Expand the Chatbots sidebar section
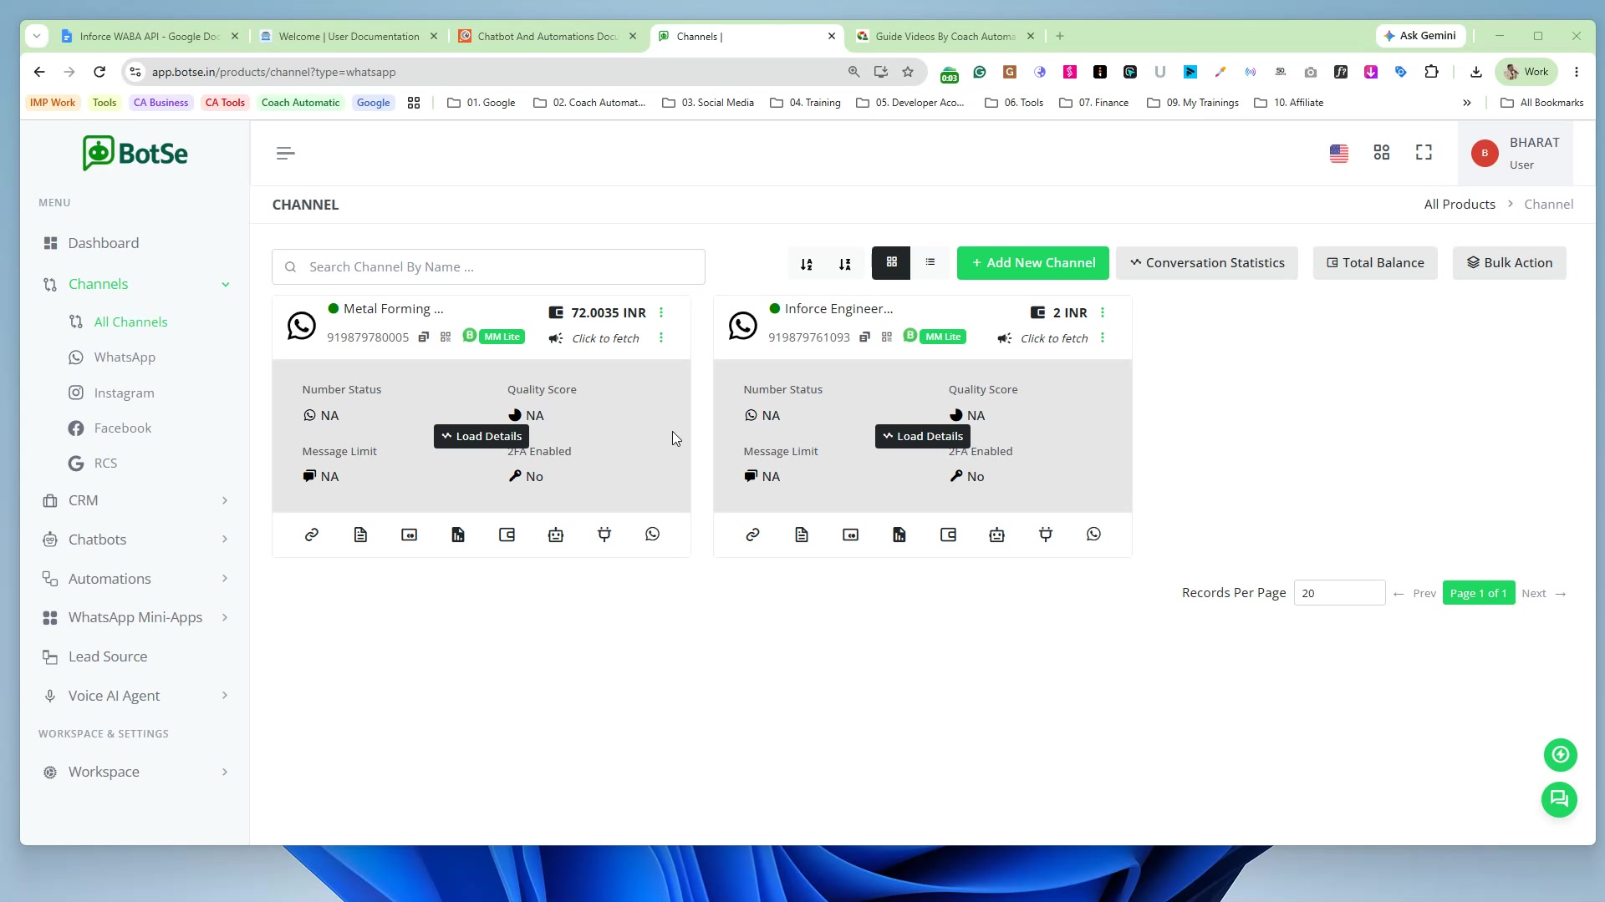 click(x=135, y=540)
